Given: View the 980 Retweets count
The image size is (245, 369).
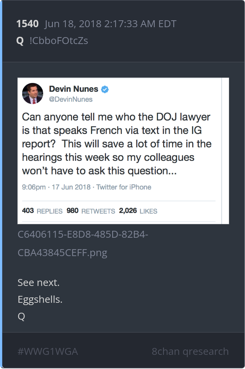Looking at the screenshot, I should 91,211.
